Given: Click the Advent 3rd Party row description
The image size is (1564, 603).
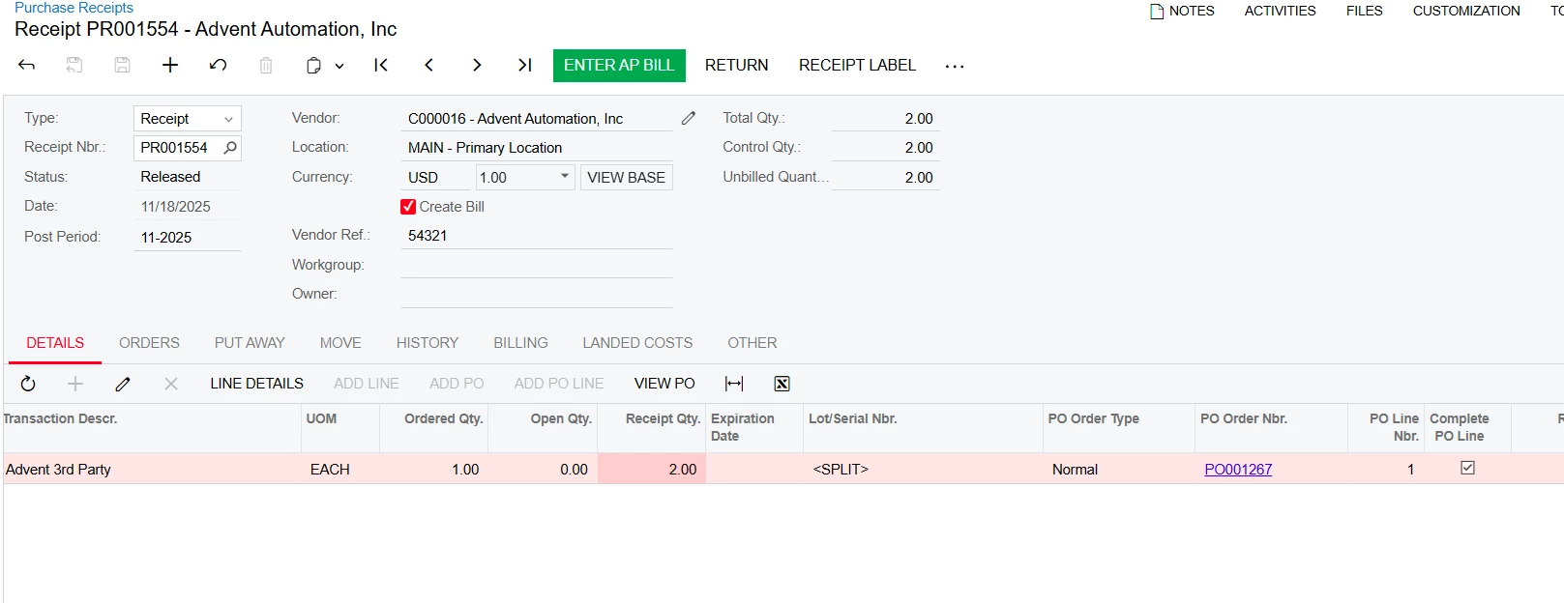Looking at the screenshot, I should pyautogui.click(x=58, y=470).
